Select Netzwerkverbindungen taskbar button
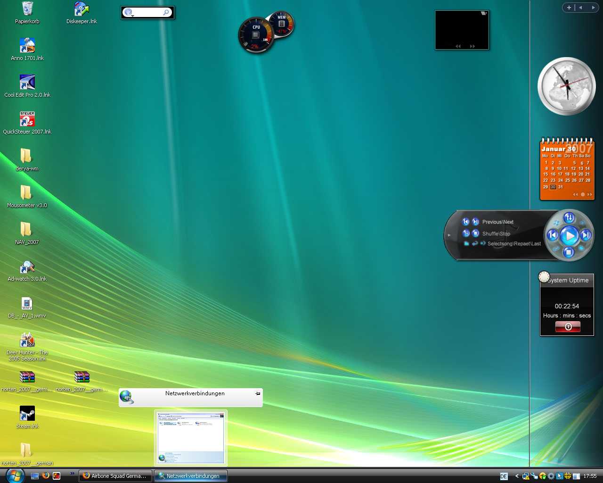This screenshot has width=603, height=483. (x=191, y=476)
